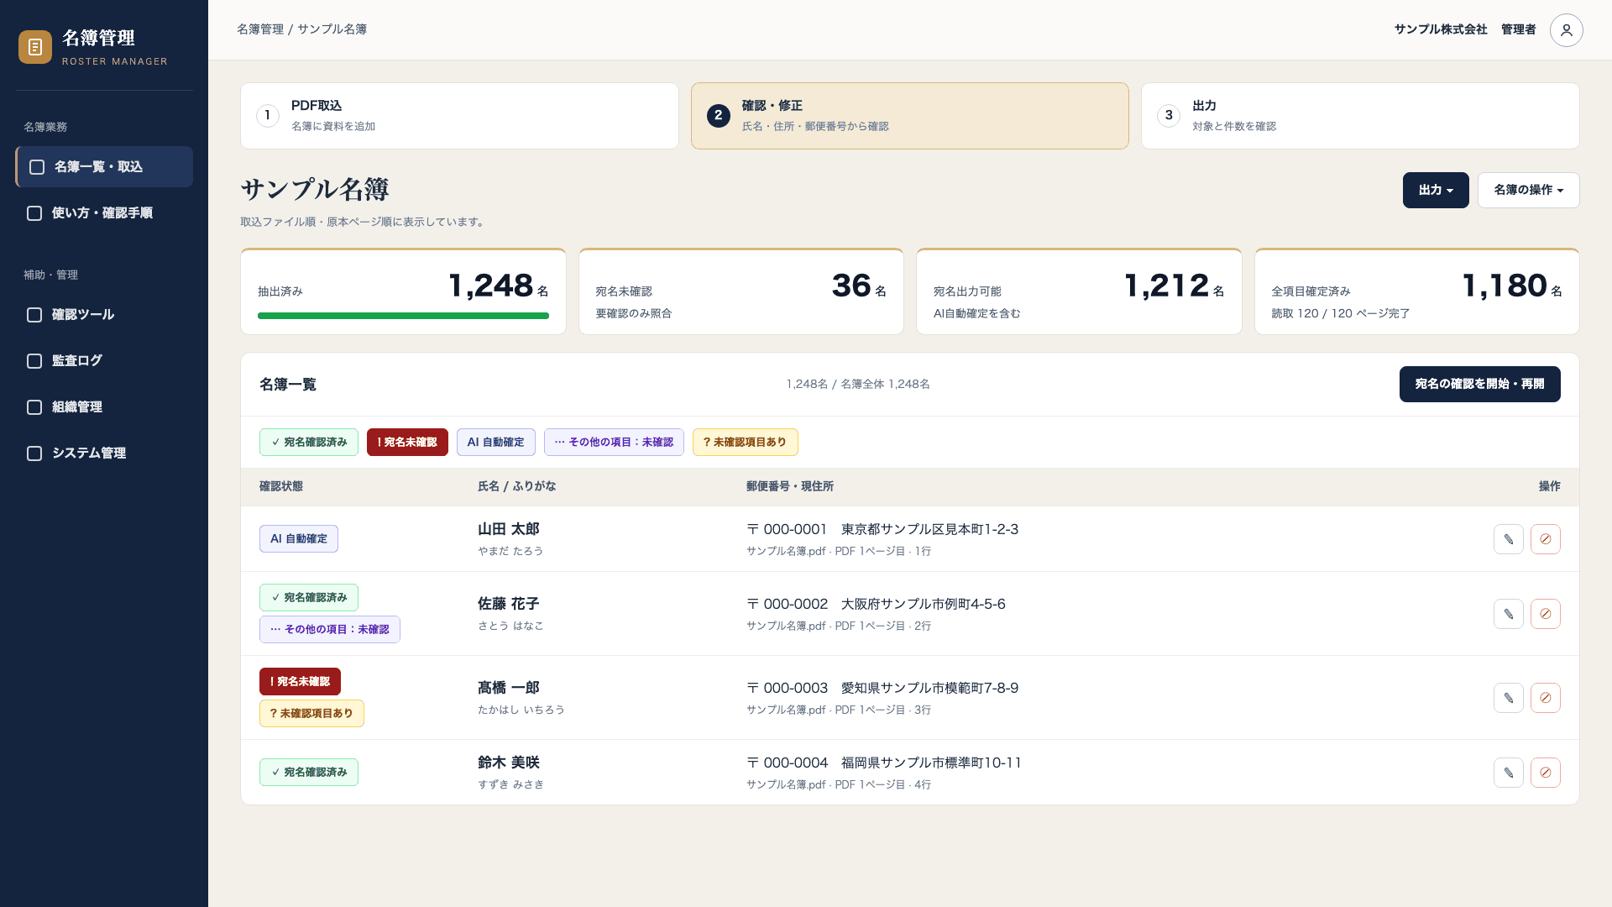1612x907 pixels.
Task: Go to step 1 PDF取込
Action: click(x=459, y=116)
